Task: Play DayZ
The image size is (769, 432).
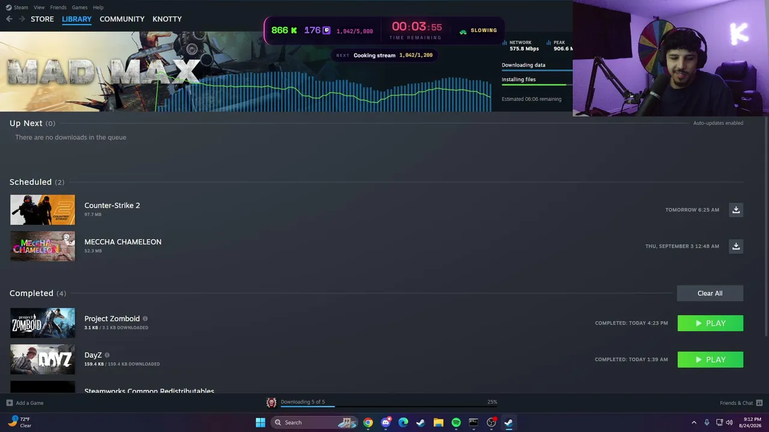Action: point(710,359)
